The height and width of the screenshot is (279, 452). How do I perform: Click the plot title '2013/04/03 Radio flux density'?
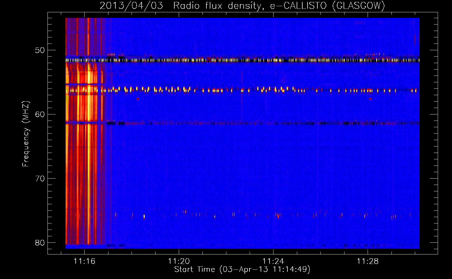pos(182,6)
